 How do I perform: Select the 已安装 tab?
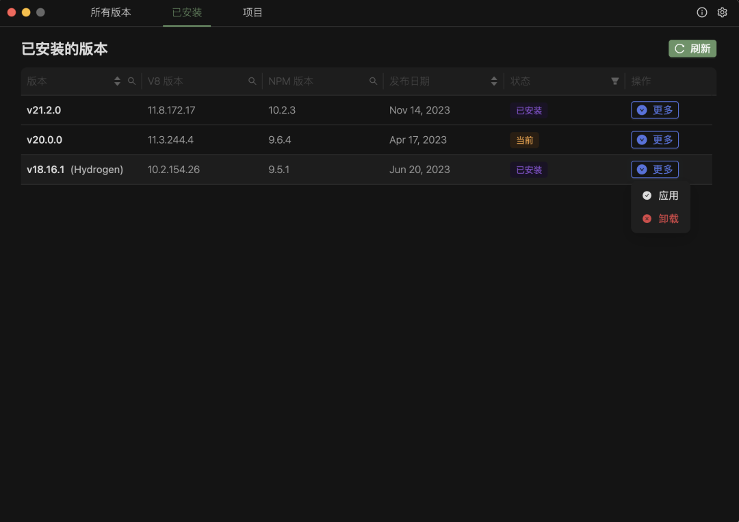point(187,13)
